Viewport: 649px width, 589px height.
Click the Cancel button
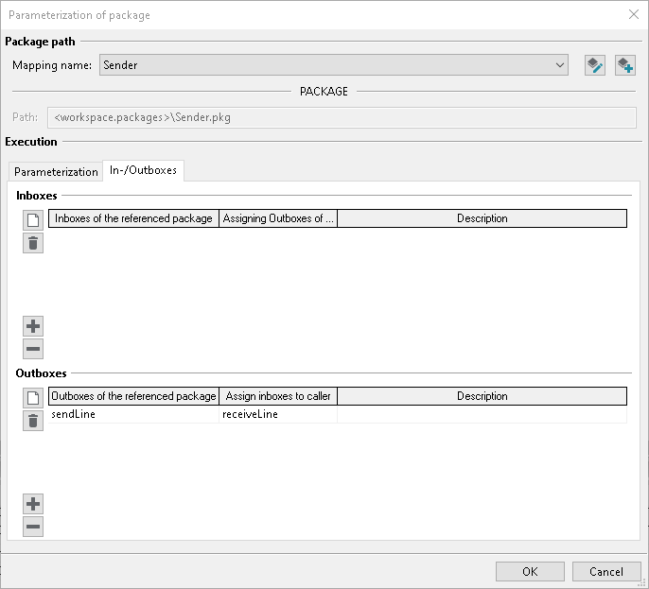pyautogui.click(x=606, y=572)
